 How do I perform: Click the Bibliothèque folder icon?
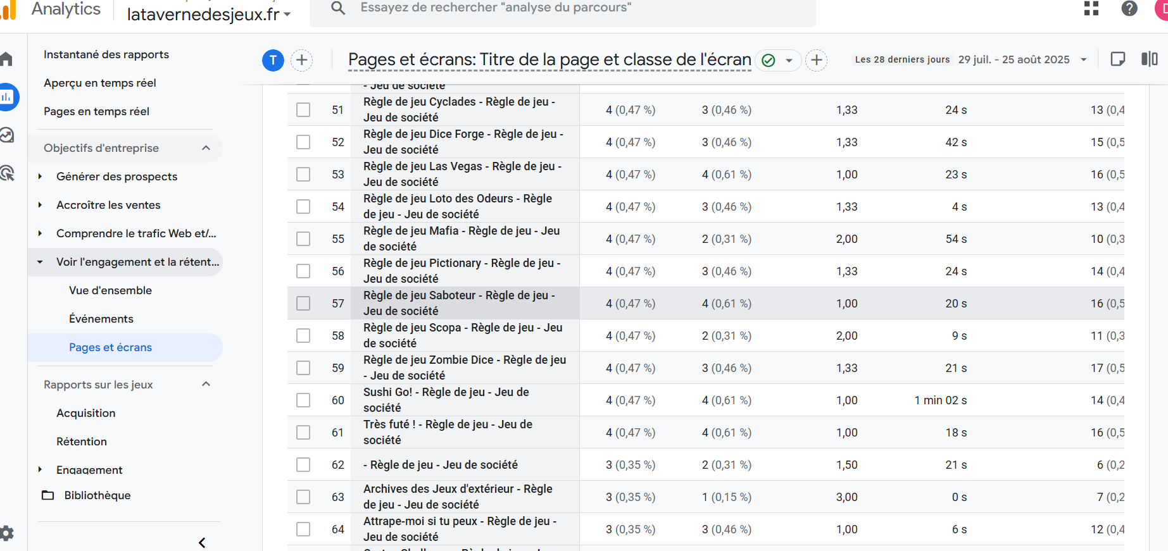pos(48,495)
